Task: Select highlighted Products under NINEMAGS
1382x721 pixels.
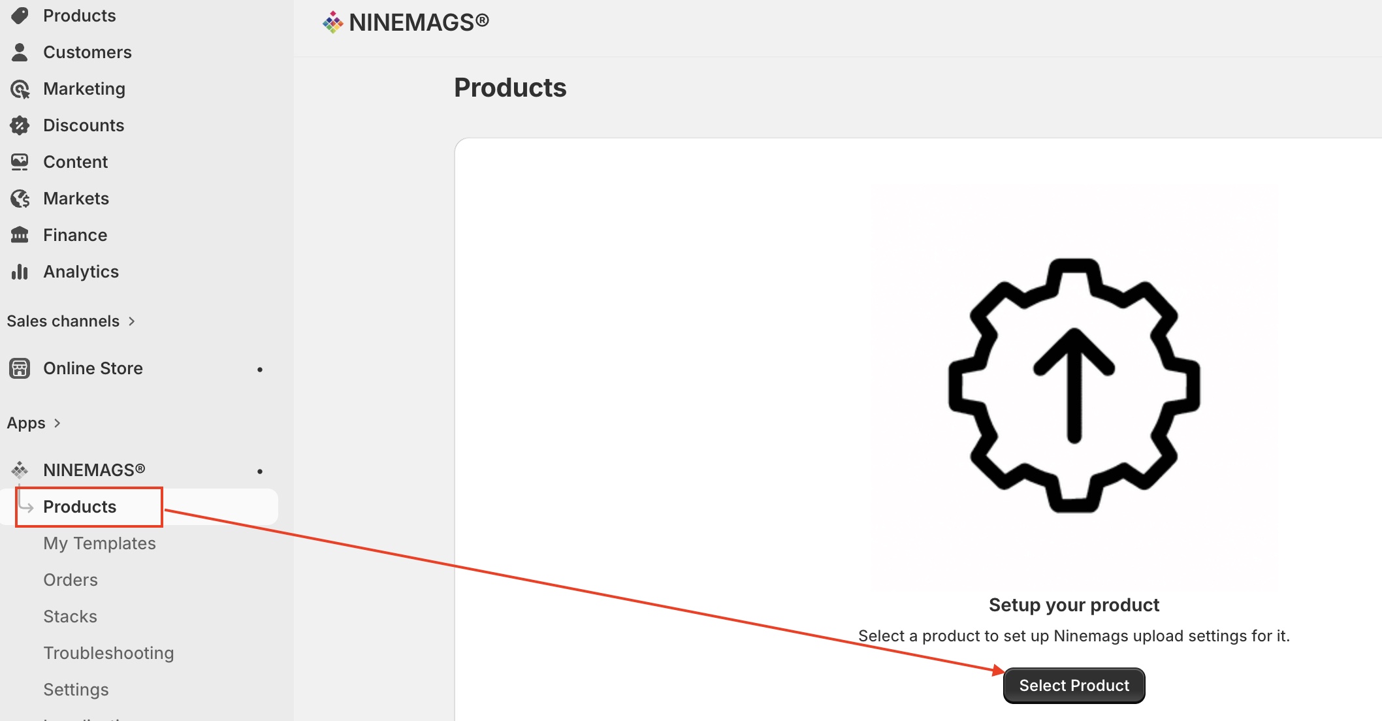Action: tap(80, 507)
